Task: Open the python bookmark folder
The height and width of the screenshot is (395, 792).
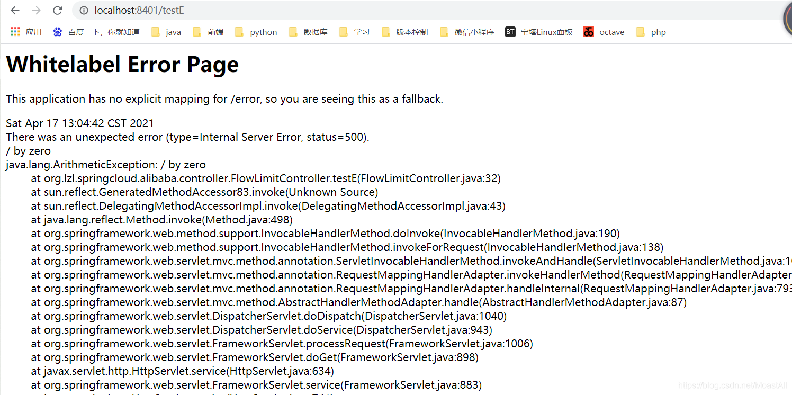Action: point(256,32)
